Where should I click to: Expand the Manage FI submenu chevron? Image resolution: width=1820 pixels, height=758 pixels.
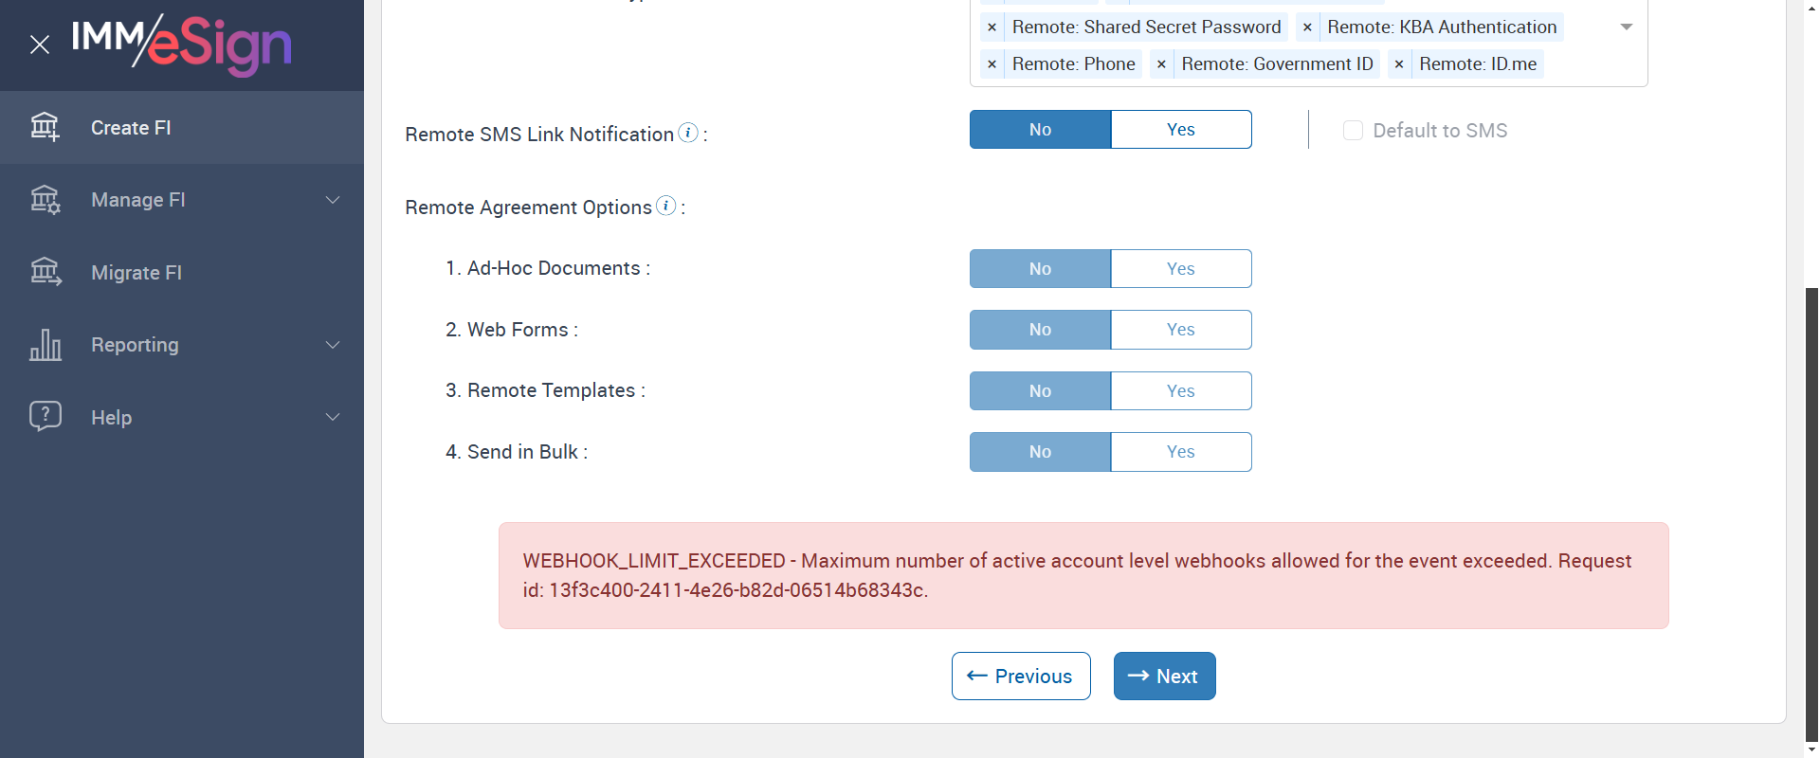coord(333,200)
